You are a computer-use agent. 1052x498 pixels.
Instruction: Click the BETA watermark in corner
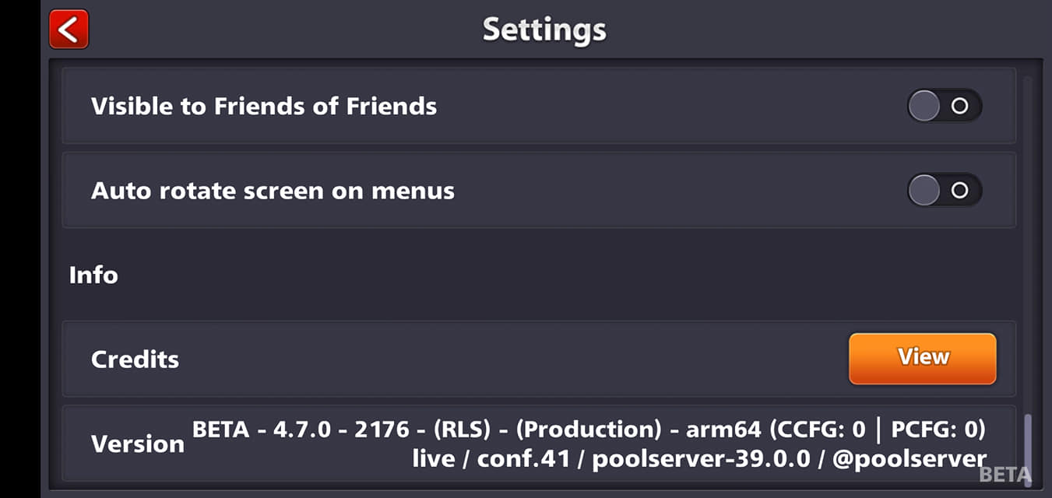(1005, 475)
